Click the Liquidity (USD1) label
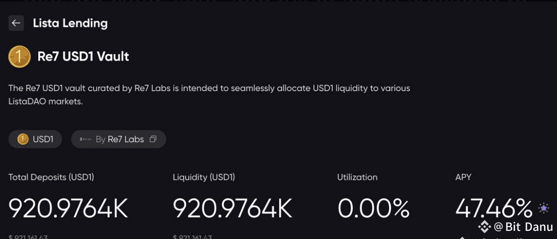 pyautogui.click(x=204, y=177)
